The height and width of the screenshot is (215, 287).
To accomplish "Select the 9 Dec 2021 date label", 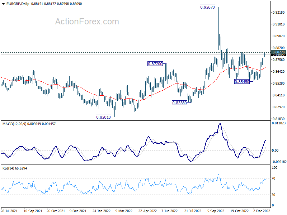I will 78,211.
